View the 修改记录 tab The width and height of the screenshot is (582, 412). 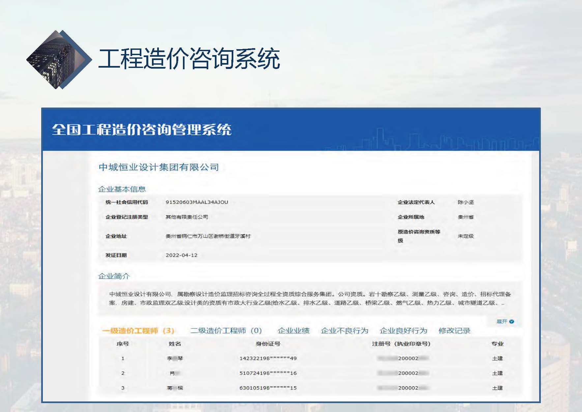click(x=454, y=331)
